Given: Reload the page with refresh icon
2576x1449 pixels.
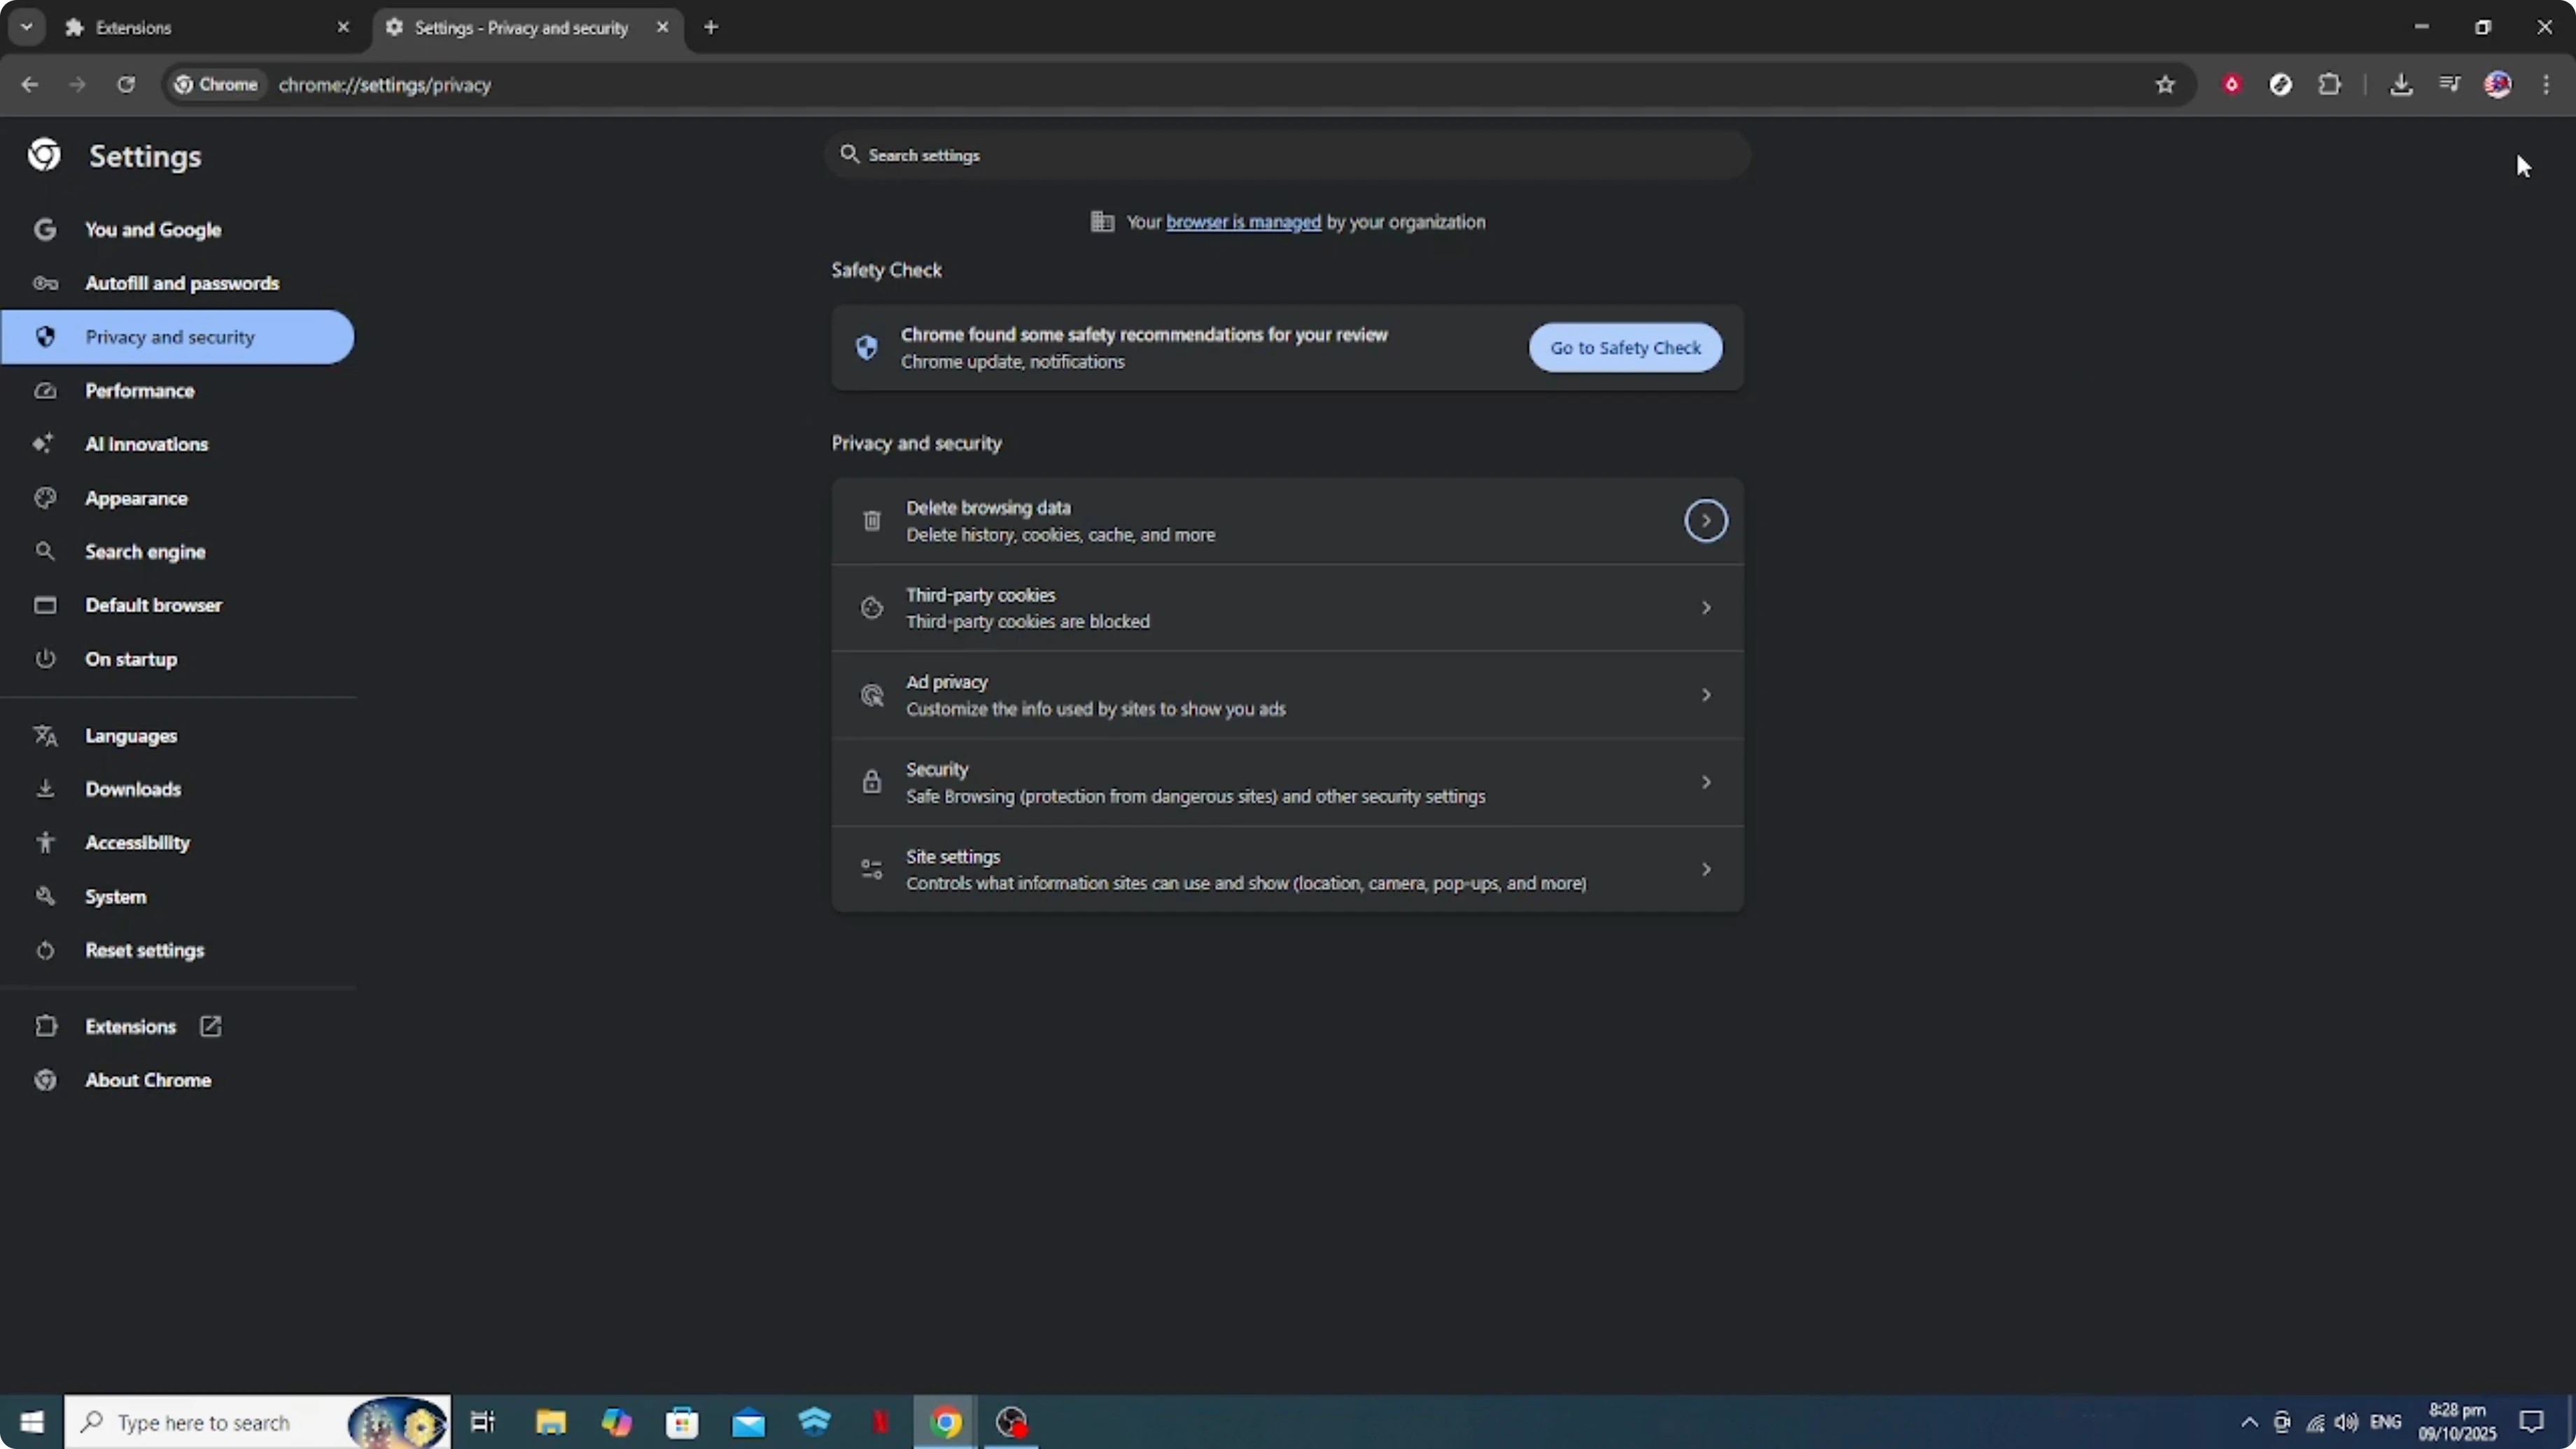Looking at the screenshot, I should tap(126, 85).
